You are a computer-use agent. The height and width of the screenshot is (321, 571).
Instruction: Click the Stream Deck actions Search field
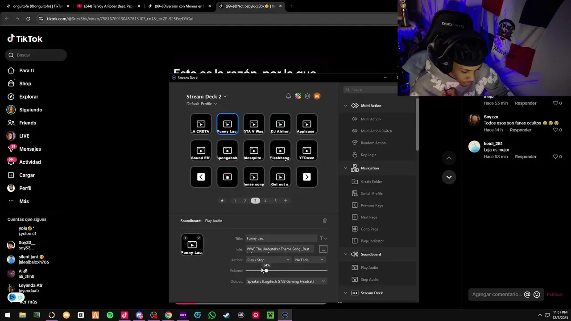click(370, 90)
